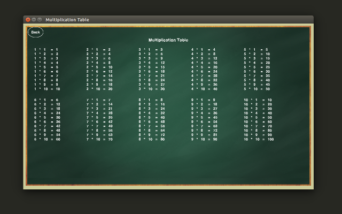Click the row 2 * 5 = 10
This screenshot has height=214, width=342.
pyautogui.click(x=99, y=67)
